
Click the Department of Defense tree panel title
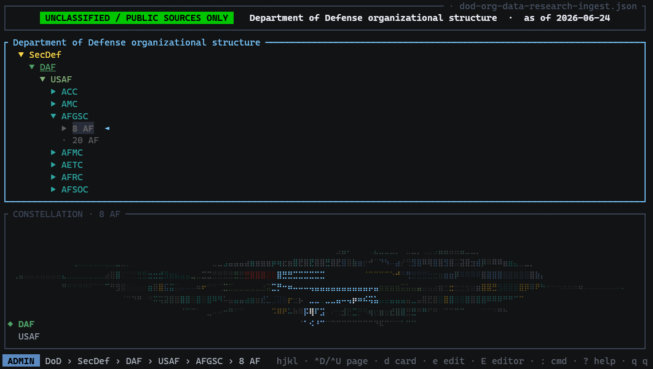137,42
